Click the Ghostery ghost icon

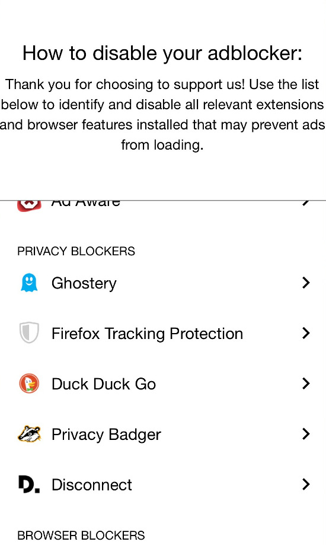(x=29, y=283)
